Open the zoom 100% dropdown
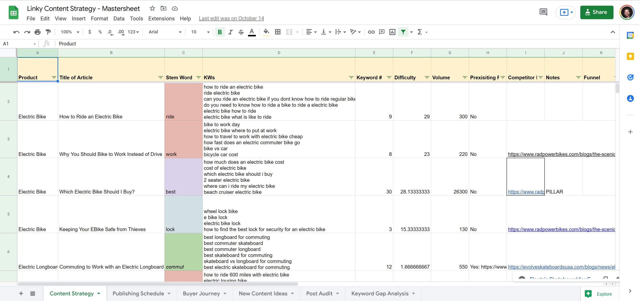 (70, 32)
